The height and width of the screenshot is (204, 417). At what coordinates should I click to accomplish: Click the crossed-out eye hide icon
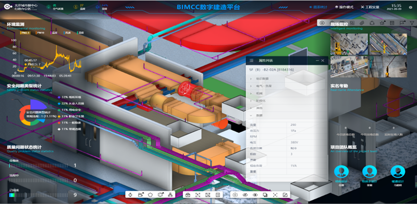(245, 195)
